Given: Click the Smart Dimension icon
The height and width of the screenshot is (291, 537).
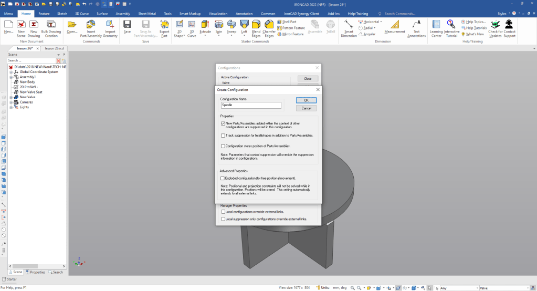Looking at the screenshot, I should click(349, 25).
